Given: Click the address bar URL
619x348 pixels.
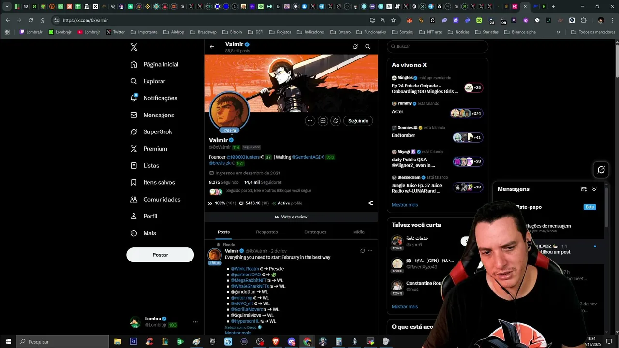Looking at the screenshot, I should click(85, 20).
